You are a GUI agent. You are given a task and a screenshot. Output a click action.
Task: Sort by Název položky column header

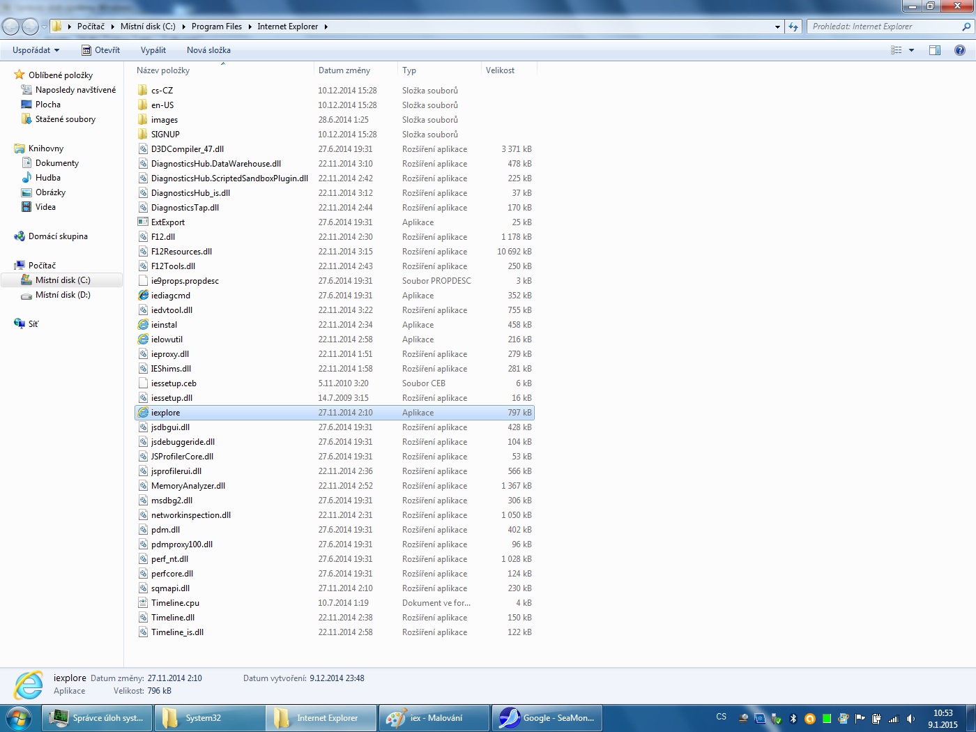[x=163, y=70]
